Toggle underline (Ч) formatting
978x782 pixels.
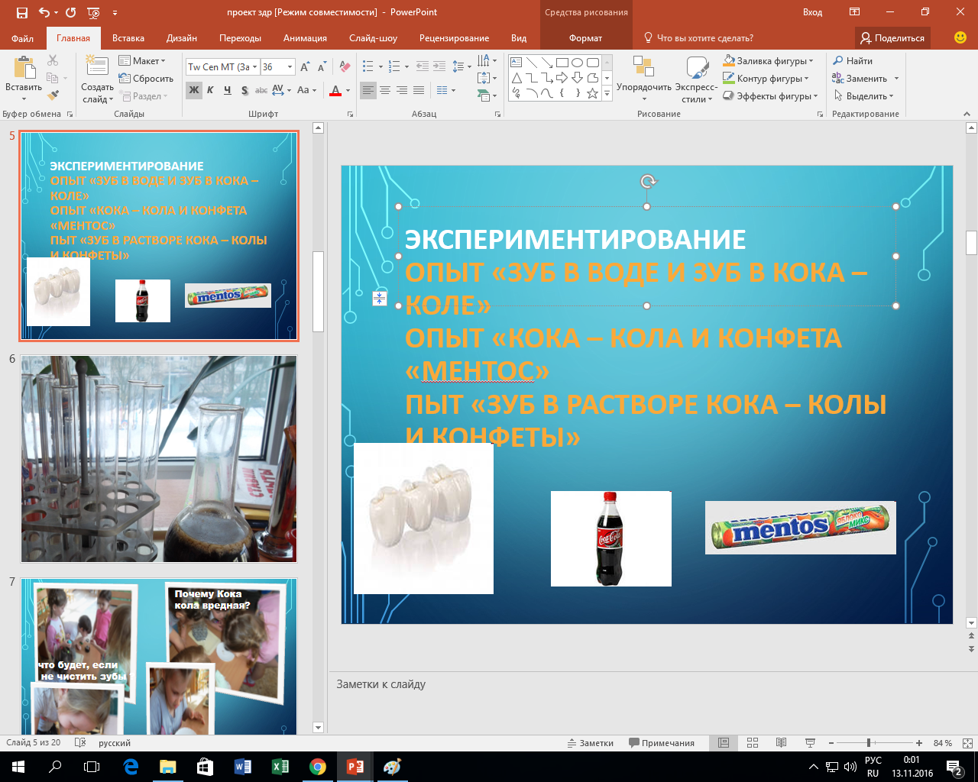(x=227, y=90)
